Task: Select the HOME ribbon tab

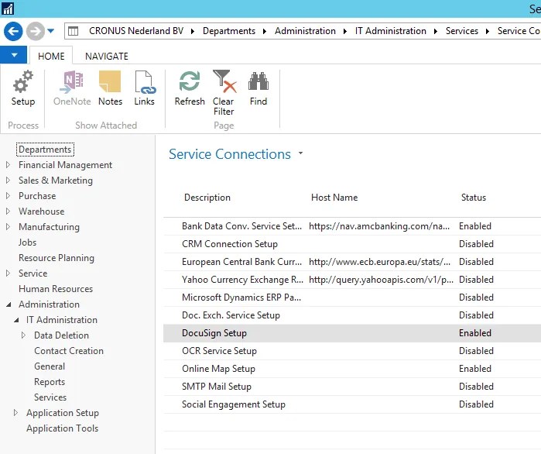Action: pos(51,56)
